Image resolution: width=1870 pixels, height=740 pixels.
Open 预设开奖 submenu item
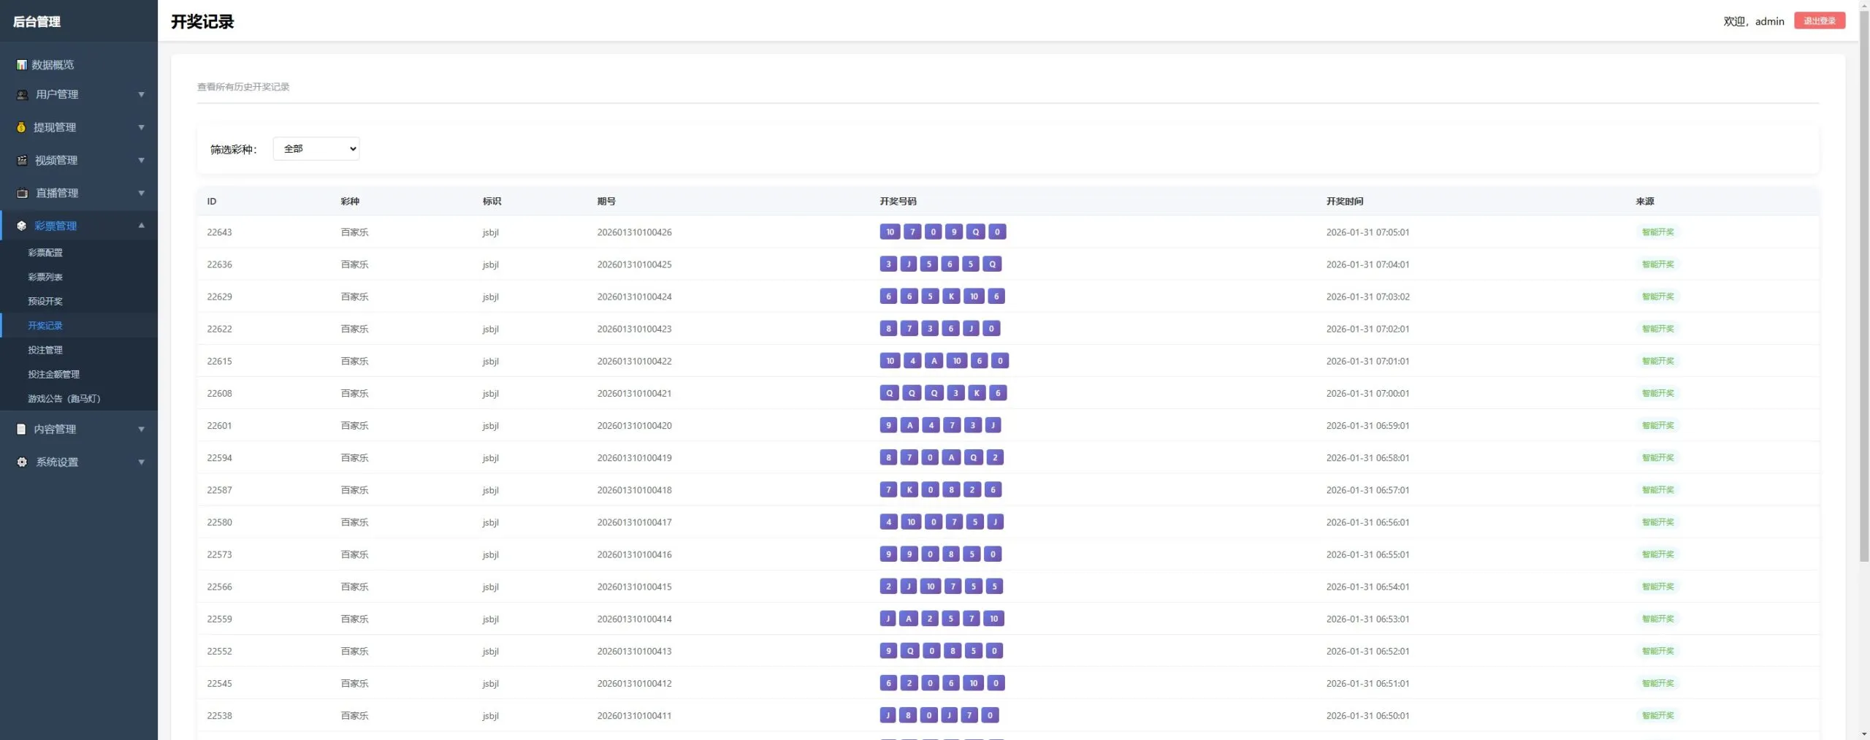pyautogui.click(x=45, y=301)
